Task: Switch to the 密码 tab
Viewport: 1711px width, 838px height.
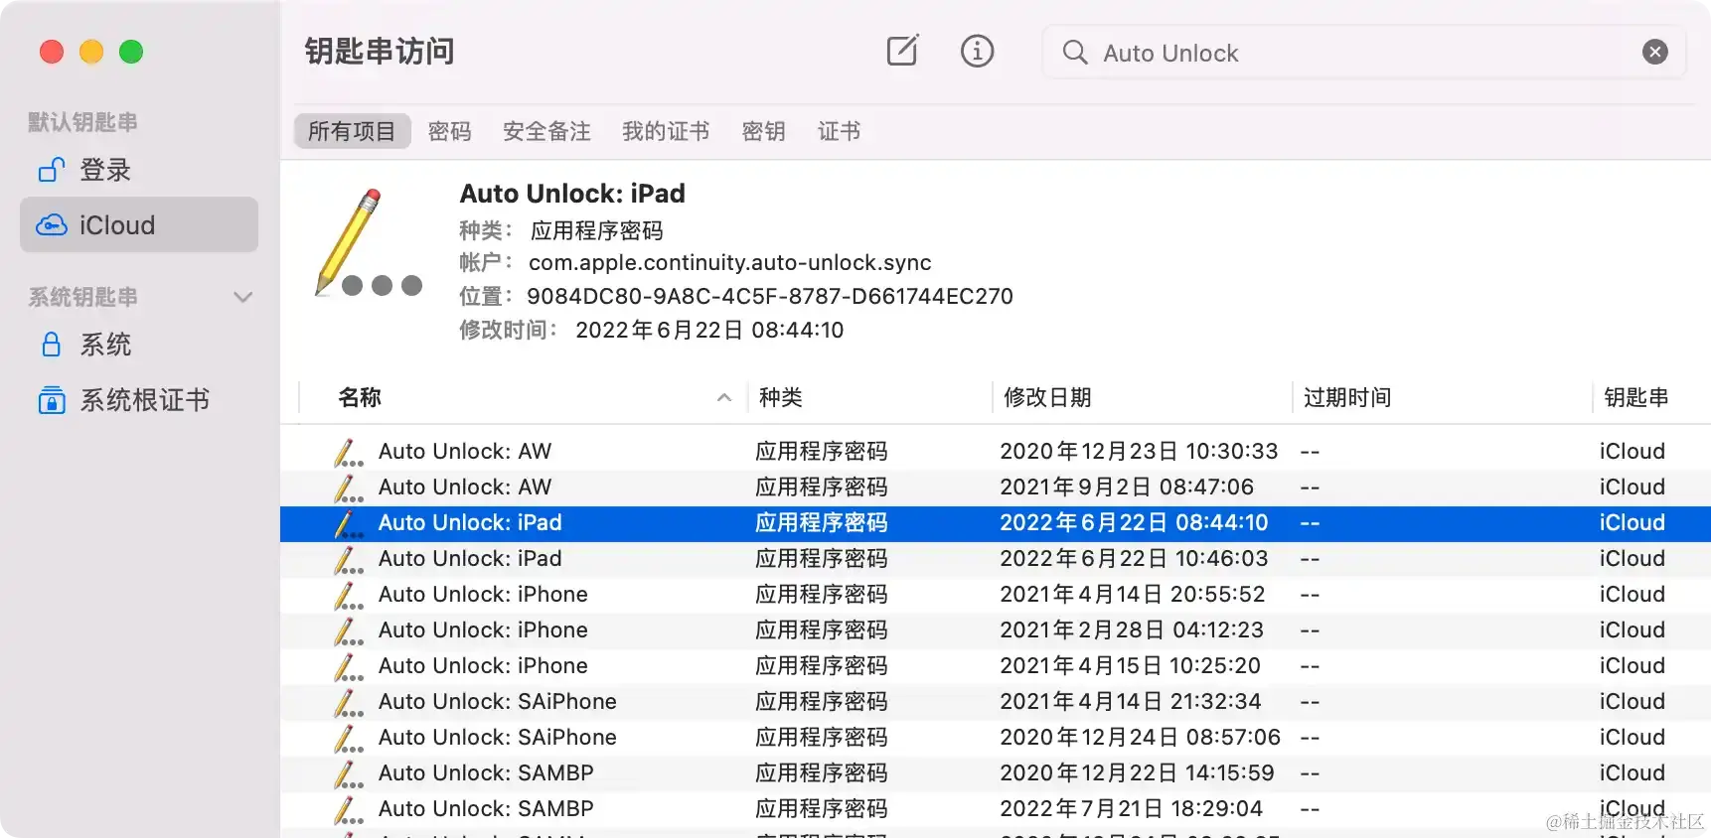Action: (x=449, y=130)
